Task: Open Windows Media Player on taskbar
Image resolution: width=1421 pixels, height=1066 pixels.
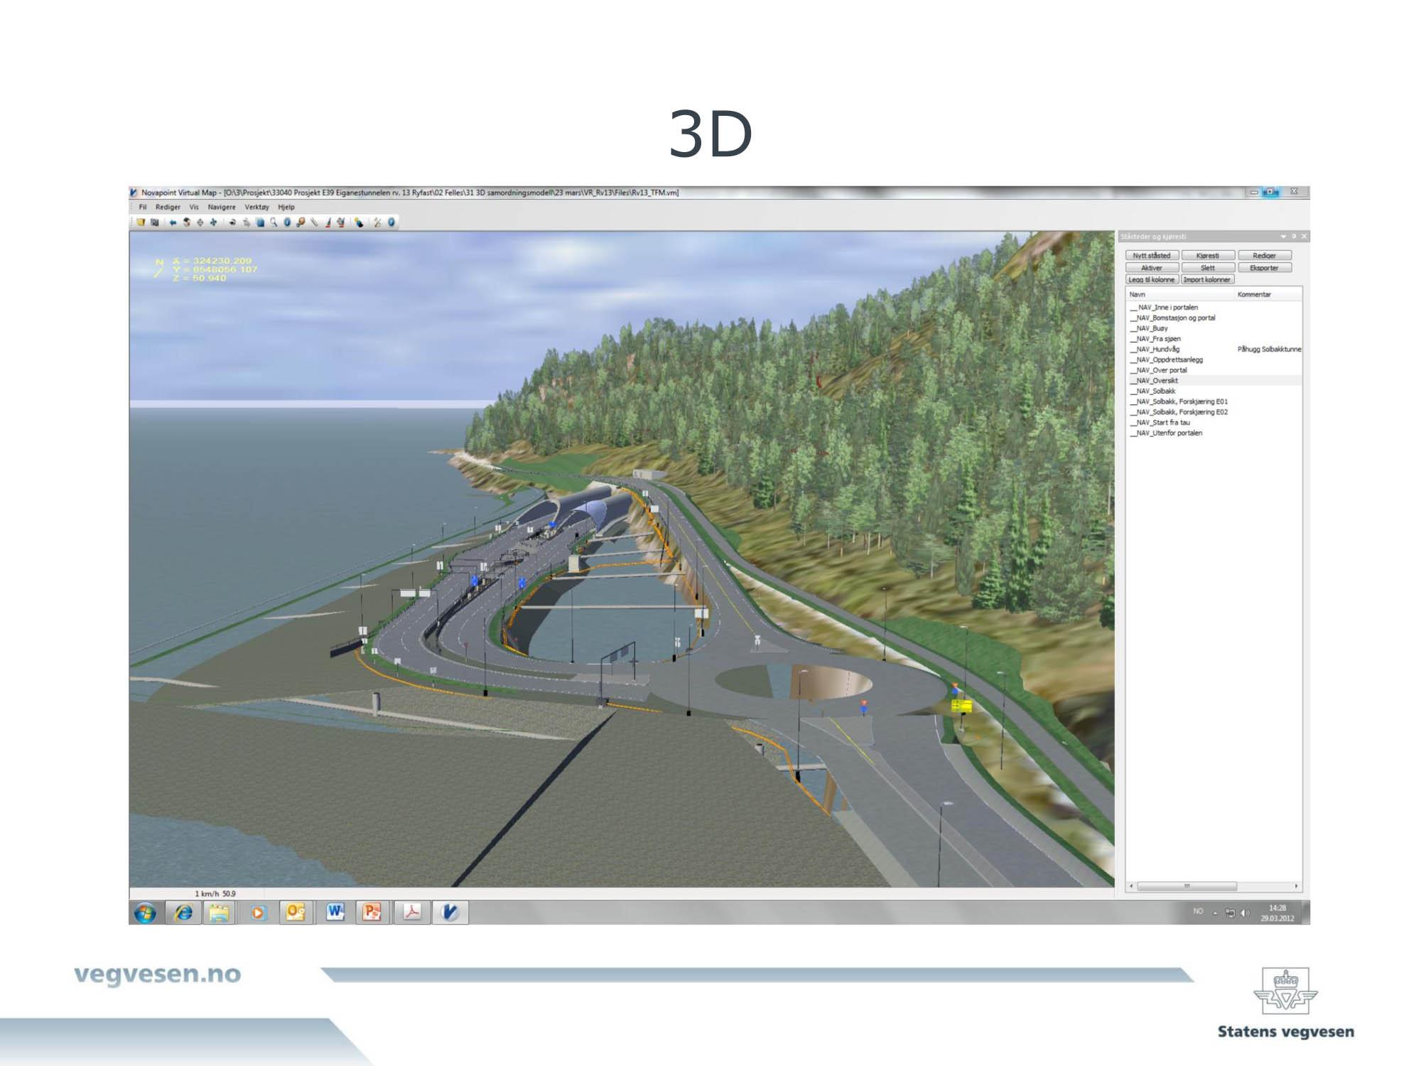Action: pyautogui.click(x=257, y=912)
